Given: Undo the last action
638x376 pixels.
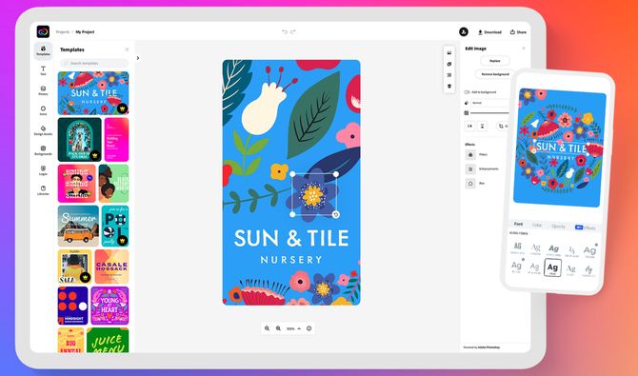Looking at the screenshot, I should pyautogui.click(x=285, y=31).
